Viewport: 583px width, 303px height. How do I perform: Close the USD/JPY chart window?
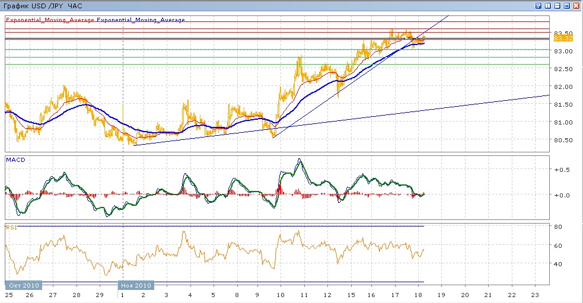(x=576, y=5)
